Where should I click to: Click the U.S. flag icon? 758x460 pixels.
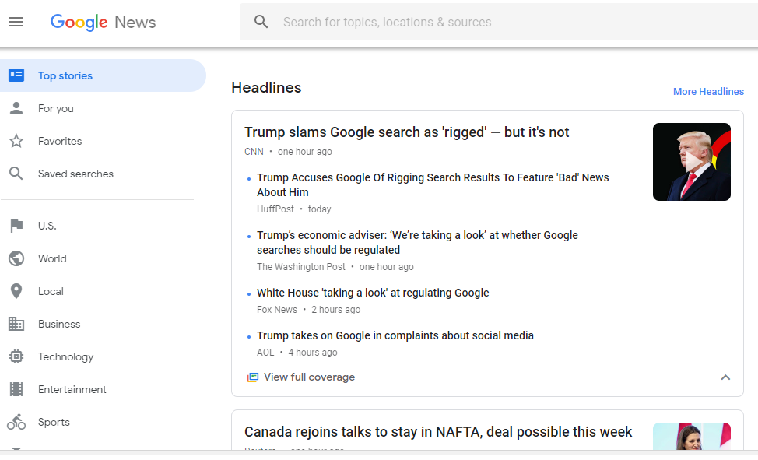click(x=16, y=226)
